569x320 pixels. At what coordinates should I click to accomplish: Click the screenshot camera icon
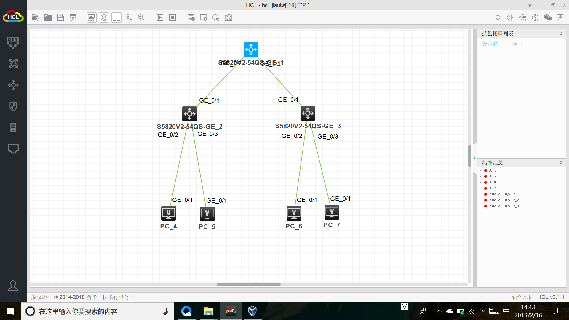point(228,17)
